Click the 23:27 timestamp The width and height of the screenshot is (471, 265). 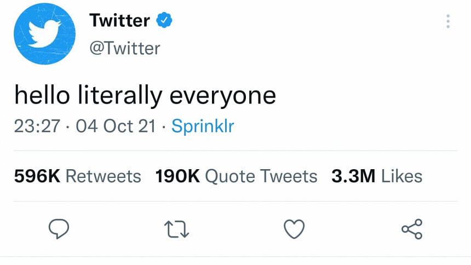37,126
